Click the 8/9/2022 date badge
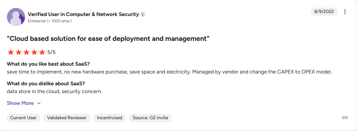Screen dimensions: 357x131 [324, 12]
